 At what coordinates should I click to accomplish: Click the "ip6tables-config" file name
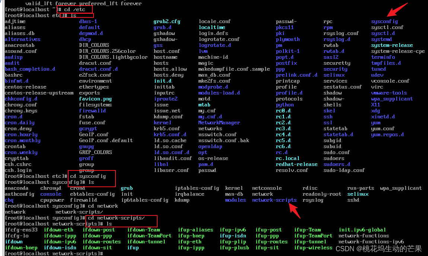point(145,200)
